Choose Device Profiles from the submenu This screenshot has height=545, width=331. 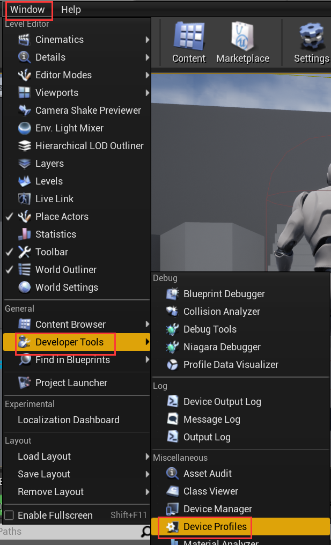240,527
